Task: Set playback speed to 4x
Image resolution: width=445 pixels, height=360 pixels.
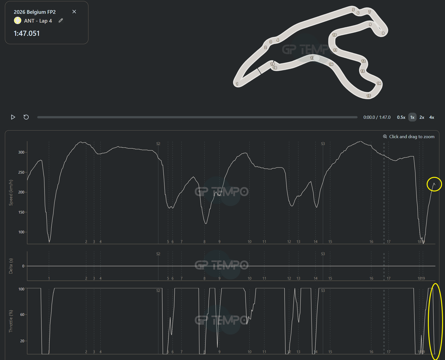Action: [x=431, y=117]
